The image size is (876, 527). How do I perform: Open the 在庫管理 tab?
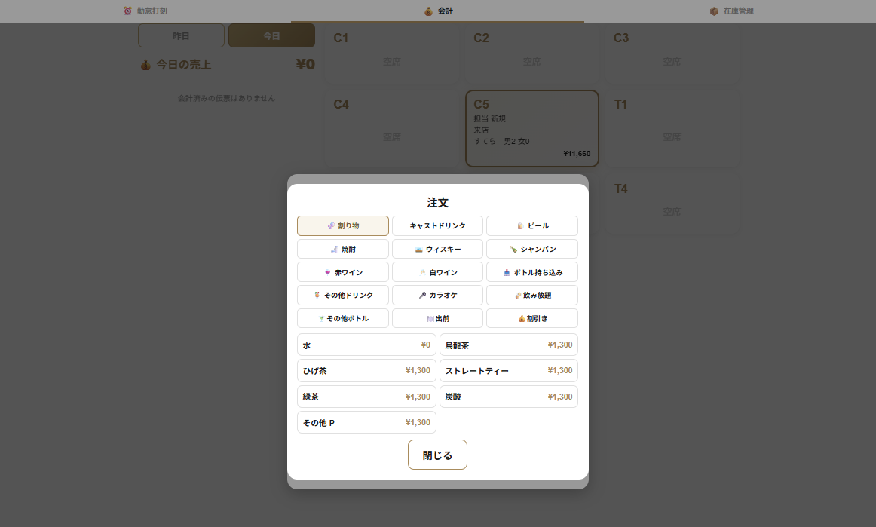(731, 11)
